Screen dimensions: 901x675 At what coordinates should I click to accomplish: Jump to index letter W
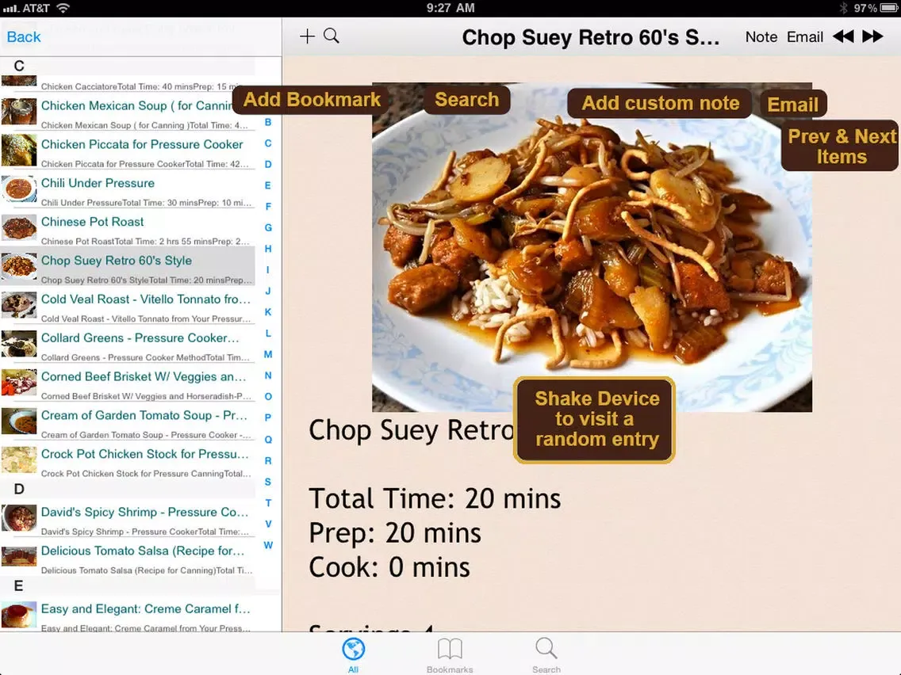pyautogui.click(x=268, y=545)
